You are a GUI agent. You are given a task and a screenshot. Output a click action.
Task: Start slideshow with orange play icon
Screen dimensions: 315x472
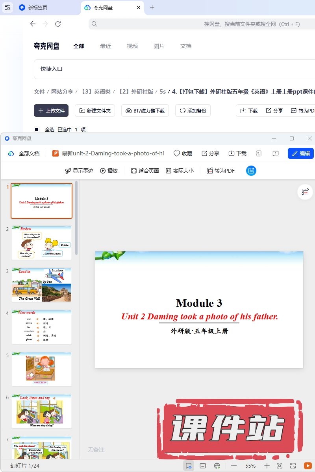pos(308,466)
